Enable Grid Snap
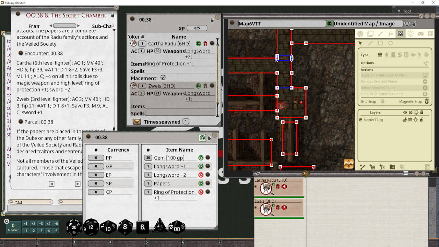 tap(383, 102)
